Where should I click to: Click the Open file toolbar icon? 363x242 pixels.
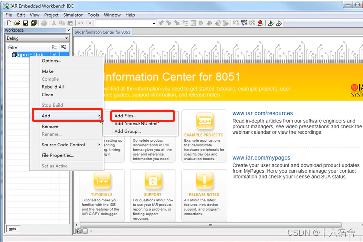tap(17, 23)
